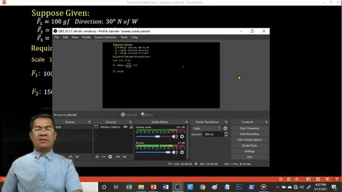This screenshot has height=192, width=342.
Task: Pop out the Sources dock panel
Action: click(x=130, y=122)
